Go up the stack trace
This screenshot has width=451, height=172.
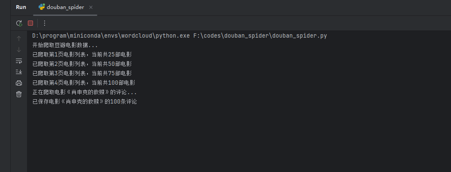click(19, 38)
